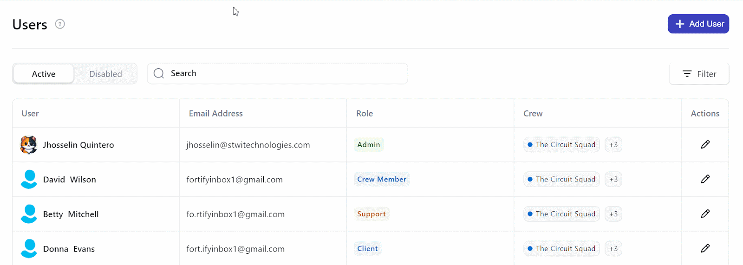Click the help icon beside Users
Viewport: 743px width, 265px height.
[60, 24]
